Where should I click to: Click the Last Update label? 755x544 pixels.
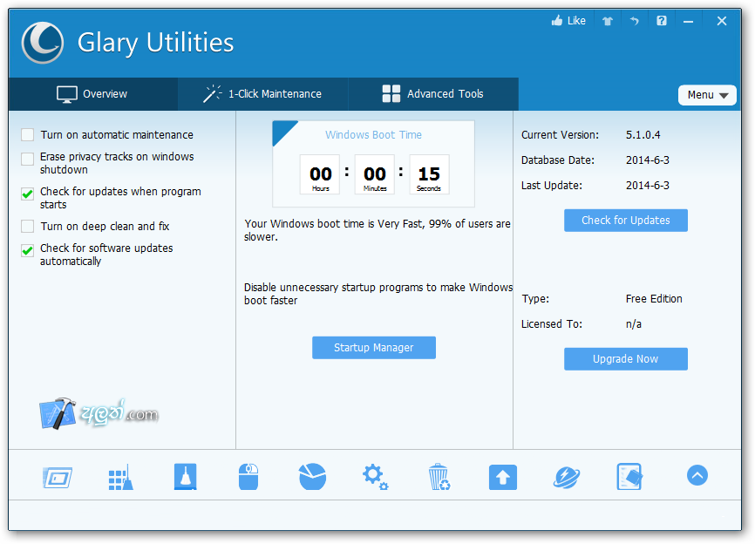tap(551, 186)
